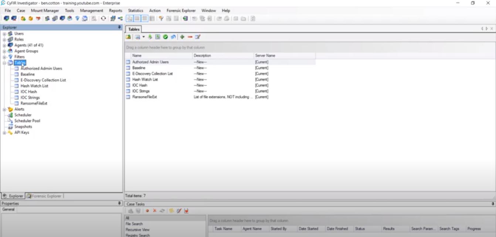496x237 pixels.
Task: Click the edit table pencil icon
Action: tap(198, 37)
